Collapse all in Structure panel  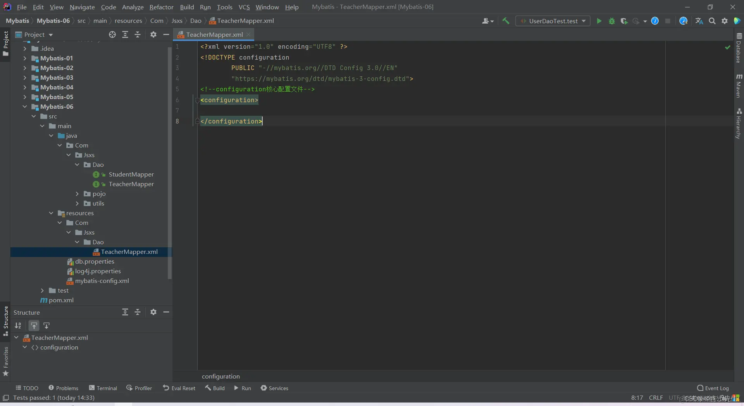pos(138,312)
